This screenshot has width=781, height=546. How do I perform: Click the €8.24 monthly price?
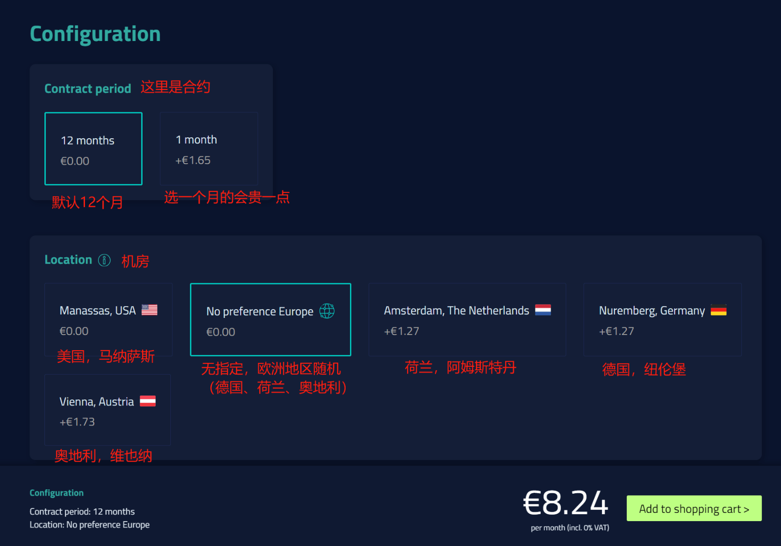point(565,503)
